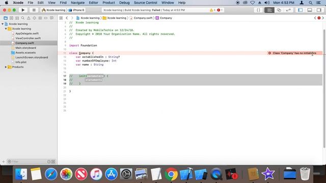Click the statements placeholder token
Screen dimensions: 326x183
[94, 80]
